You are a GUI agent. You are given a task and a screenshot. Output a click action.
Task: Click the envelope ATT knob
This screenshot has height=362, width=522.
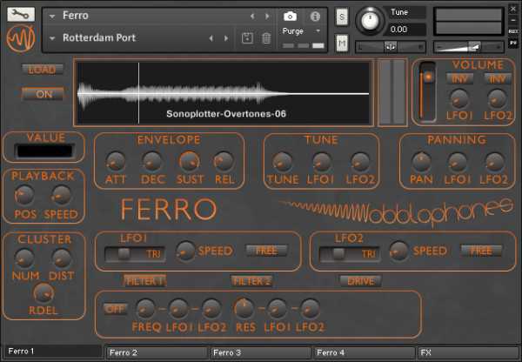pyautogui.click(x=116, y=162)
